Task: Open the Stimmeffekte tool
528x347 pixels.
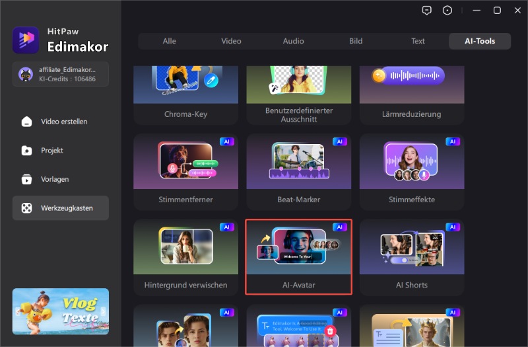Action: [412, 172]
